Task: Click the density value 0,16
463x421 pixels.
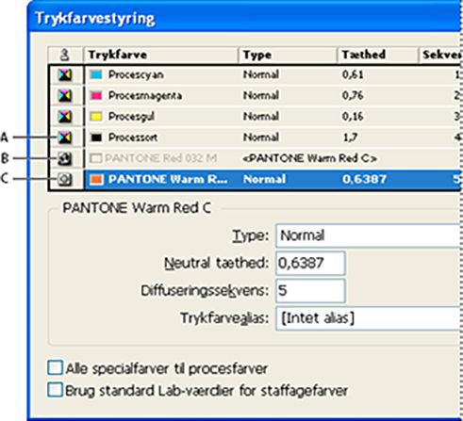Action: tap(353, 117)
